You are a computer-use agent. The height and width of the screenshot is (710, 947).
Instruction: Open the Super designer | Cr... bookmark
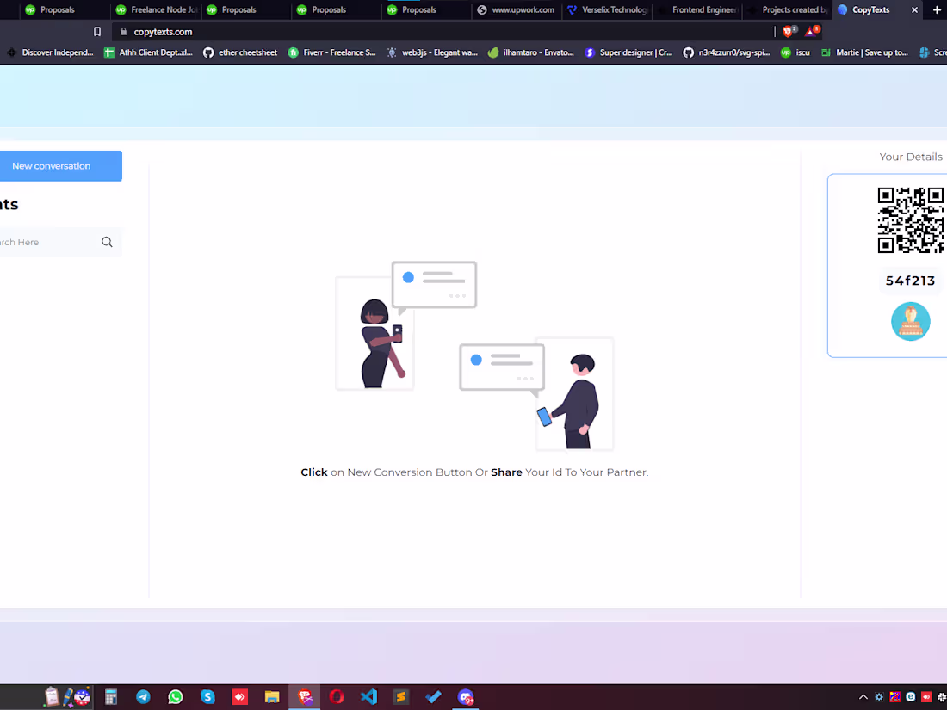[628, 52]
